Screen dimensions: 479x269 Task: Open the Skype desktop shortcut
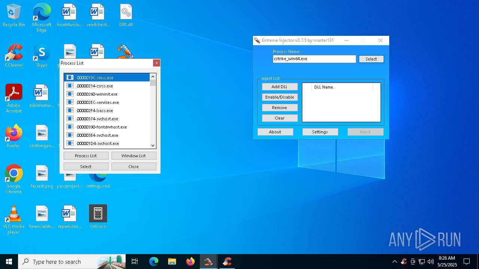point(42,56)
